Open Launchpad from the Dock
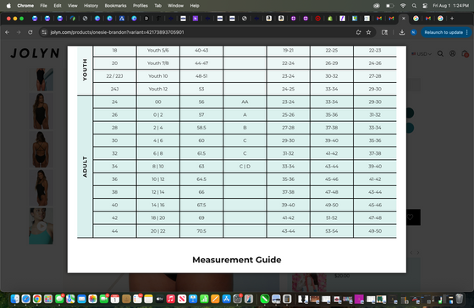Image resolution: width=474 pixels, height=308 pixels. pos(48,299)
